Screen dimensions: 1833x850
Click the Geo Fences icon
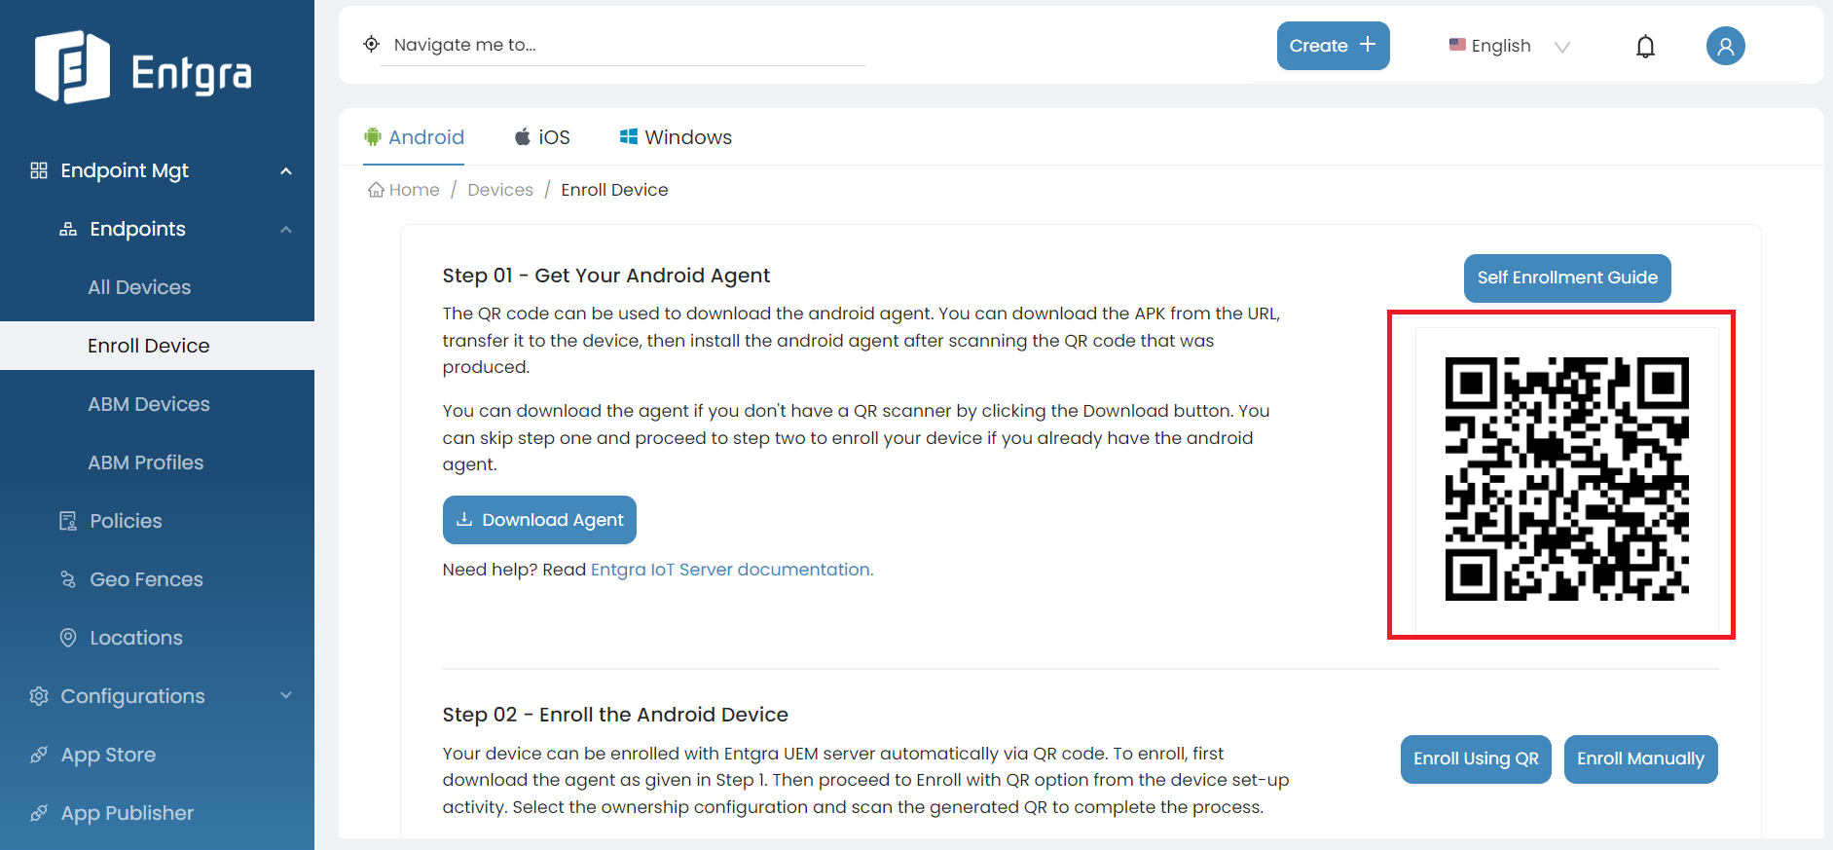pyautogui.click(x=68, y=579)
